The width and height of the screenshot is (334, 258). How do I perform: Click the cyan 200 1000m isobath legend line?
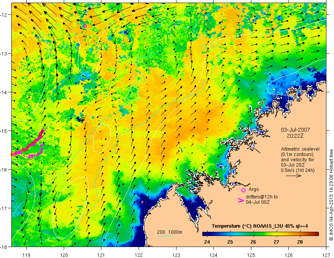[165, 236]
